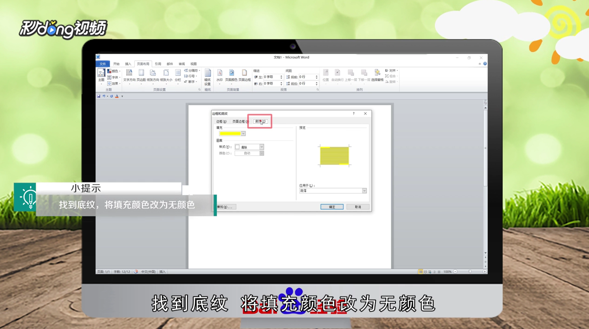
Task: Click the zoom slider in status bar
Action: tap(470, 272)
